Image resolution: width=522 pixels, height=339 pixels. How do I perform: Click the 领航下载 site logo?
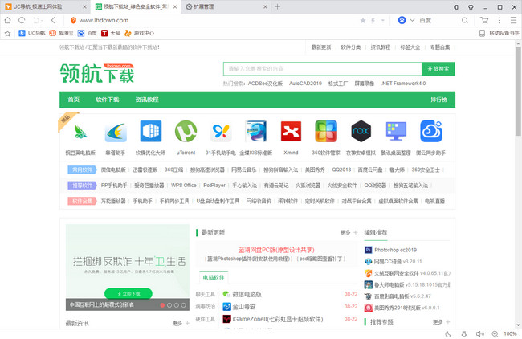coord(97,73)
